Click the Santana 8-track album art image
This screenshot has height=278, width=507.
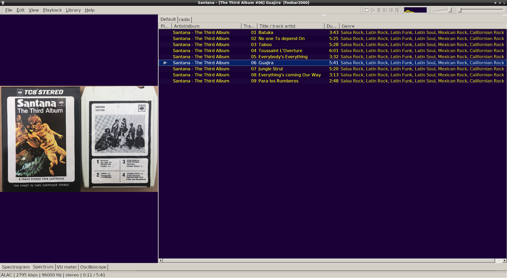(x=79, y=139)
